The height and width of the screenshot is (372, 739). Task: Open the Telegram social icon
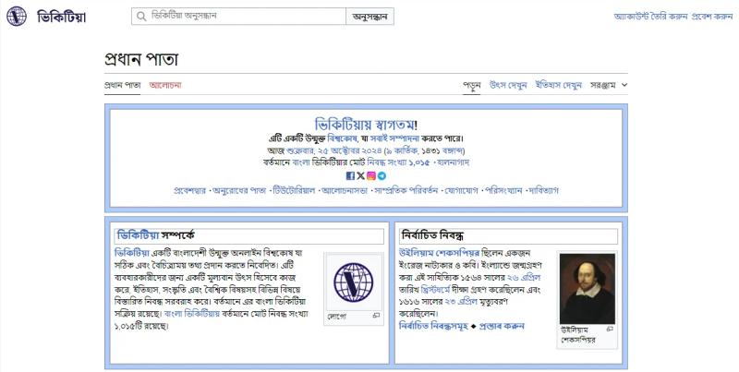(x=382, y=175)
